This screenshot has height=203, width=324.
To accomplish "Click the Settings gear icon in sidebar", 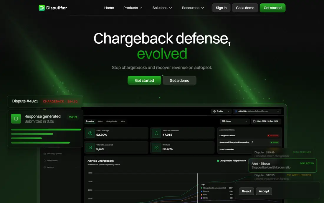I will coord(45,167).
